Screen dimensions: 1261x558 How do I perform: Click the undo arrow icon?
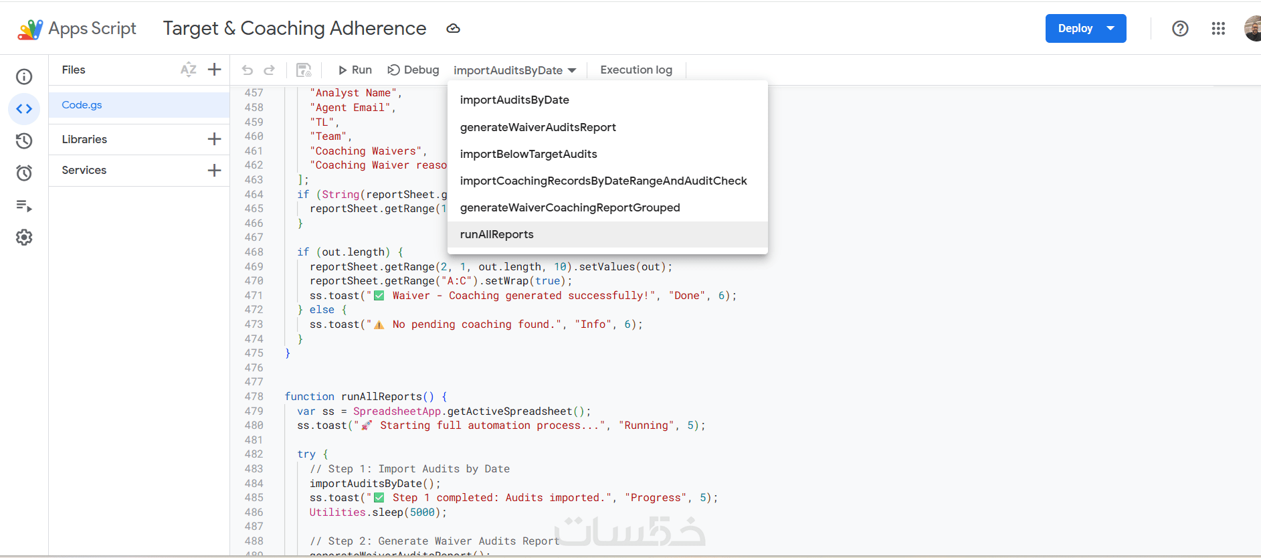[248, 70]
